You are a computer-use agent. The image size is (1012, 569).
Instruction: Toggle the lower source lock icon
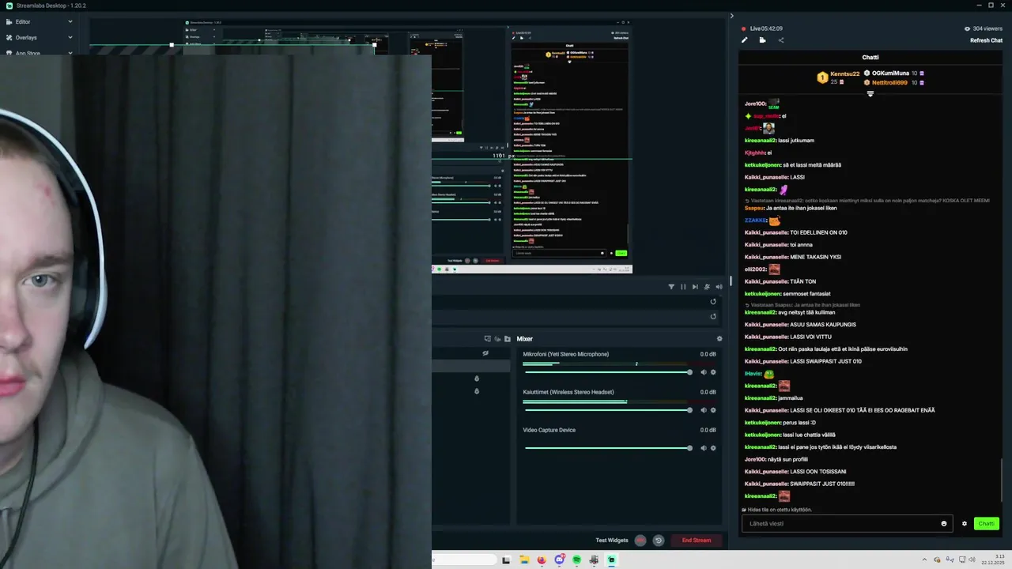coord(477,391)
